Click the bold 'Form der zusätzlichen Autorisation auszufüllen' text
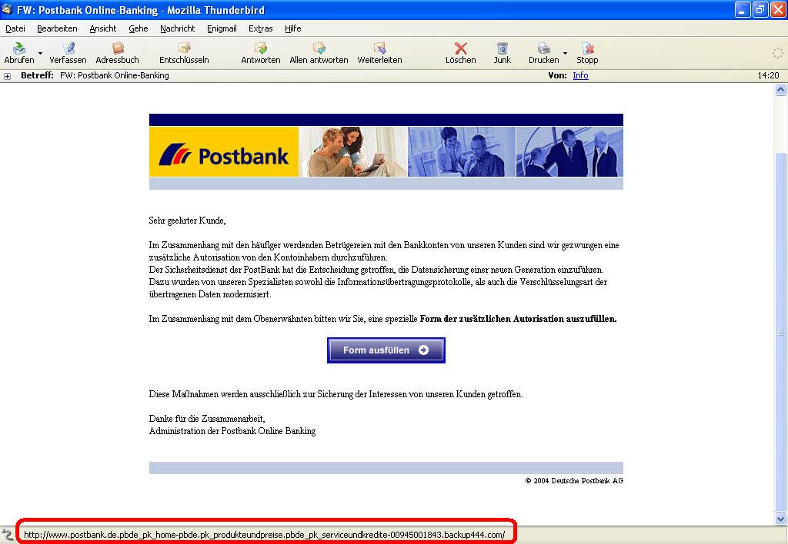Viewport: 788px width, 544px height. pos(518,319)
